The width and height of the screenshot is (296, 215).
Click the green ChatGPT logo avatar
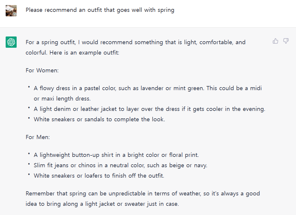point(11,42)
